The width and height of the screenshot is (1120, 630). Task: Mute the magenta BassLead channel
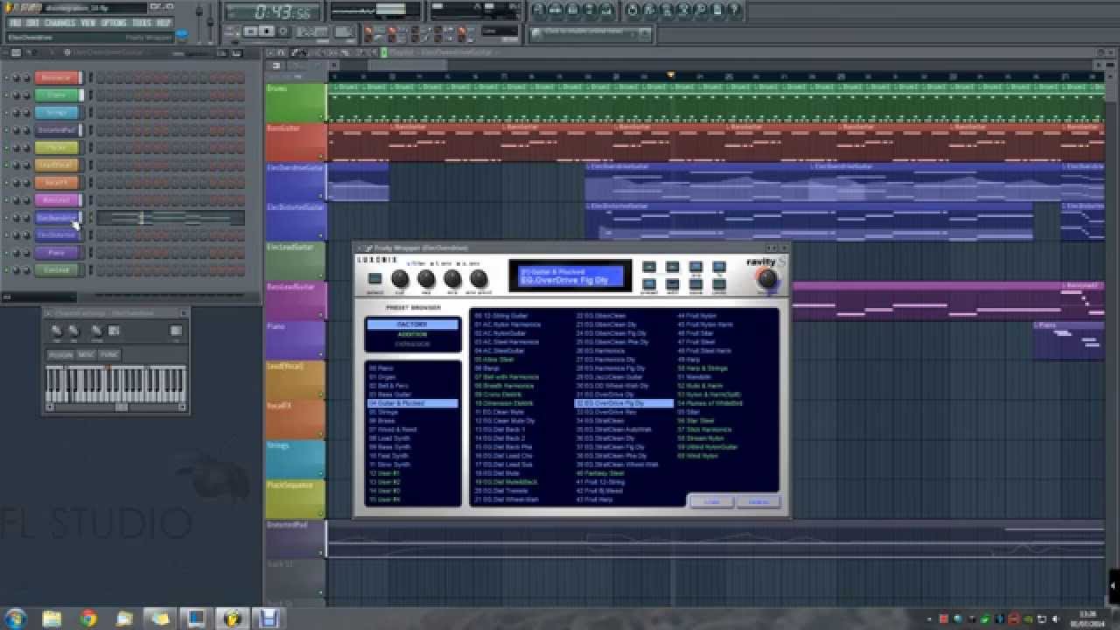[x=6, y=200]
